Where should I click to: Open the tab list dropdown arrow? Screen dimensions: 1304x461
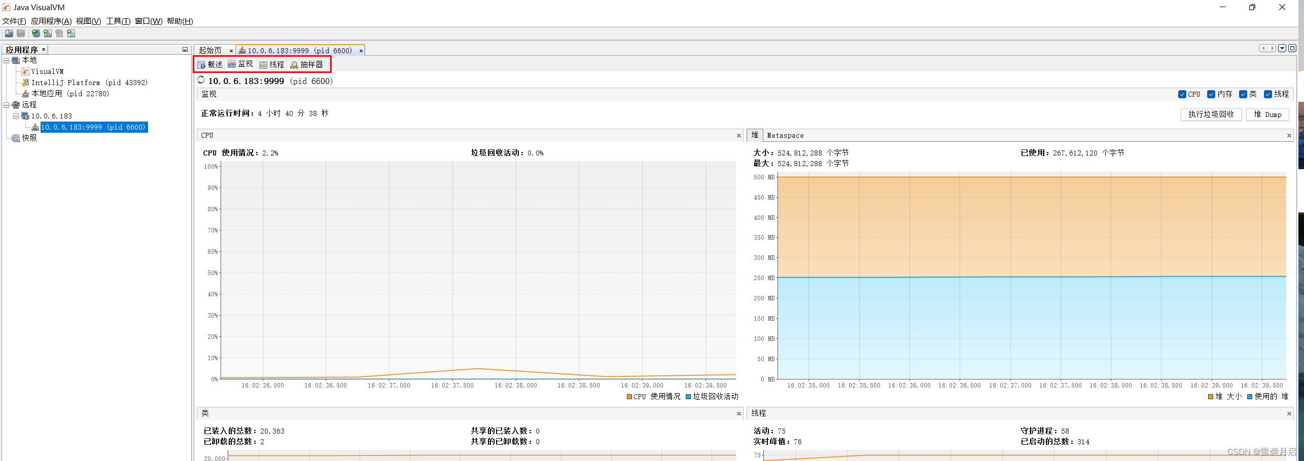coord(1281,48)
